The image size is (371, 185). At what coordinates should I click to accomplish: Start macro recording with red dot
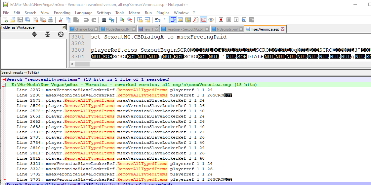[221, 20]
